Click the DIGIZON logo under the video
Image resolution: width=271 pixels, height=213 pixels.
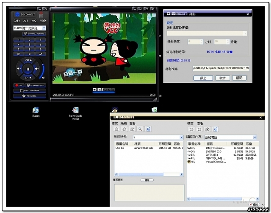tap(104, 90)
